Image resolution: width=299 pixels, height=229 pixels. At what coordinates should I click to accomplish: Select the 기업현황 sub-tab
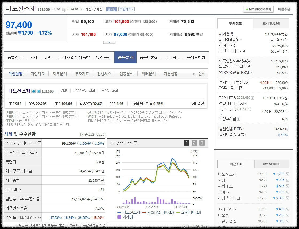pos(15,74)
